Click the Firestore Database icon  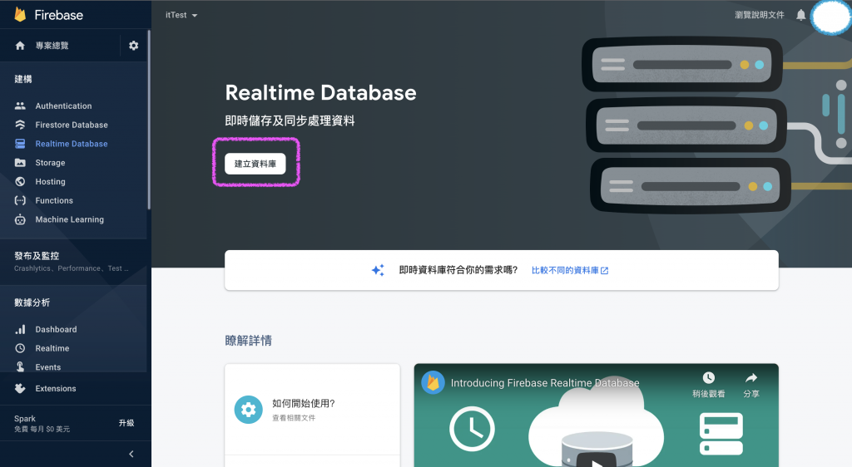pyautogui.click(x=20, y=125)
